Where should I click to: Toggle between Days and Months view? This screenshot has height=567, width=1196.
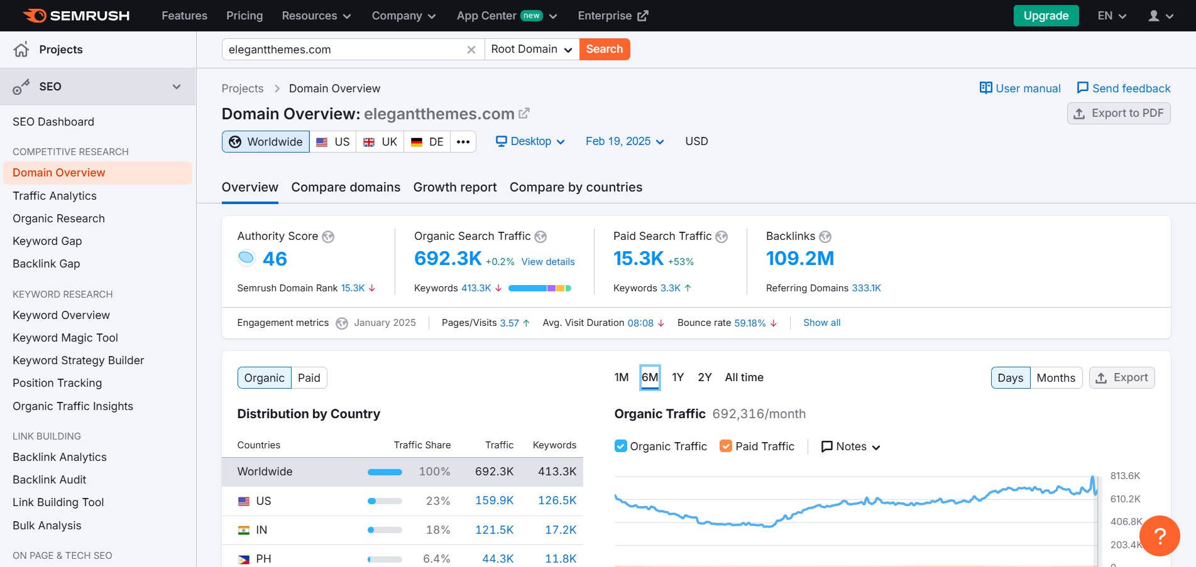pos(1056,377)
